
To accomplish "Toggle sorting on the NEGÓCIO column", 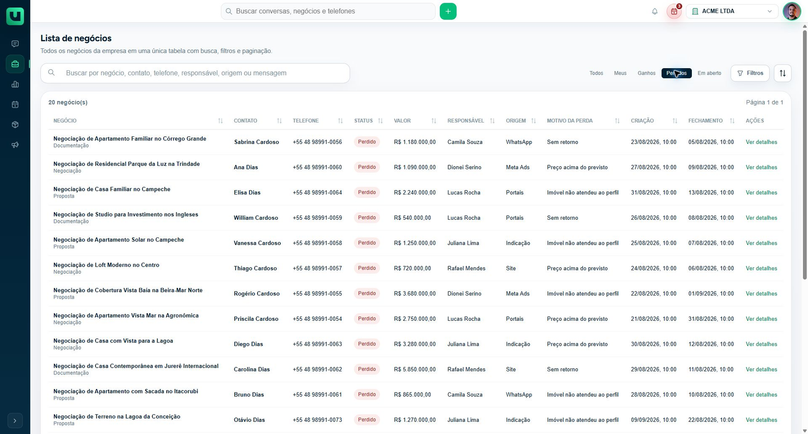I will tap(220, 121).
